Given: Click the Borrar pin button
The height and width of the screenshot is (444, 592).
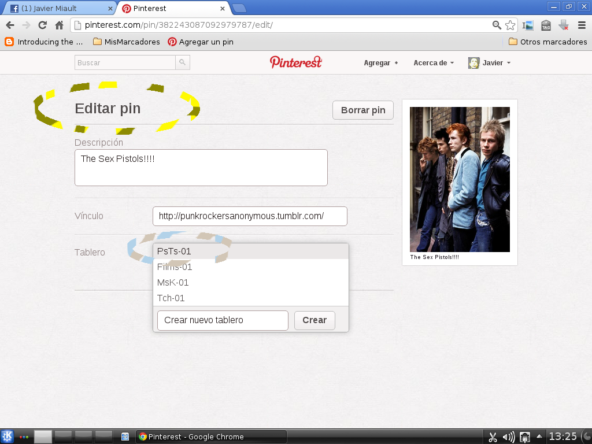Looking at the screenshot, I should pos(363,110).
